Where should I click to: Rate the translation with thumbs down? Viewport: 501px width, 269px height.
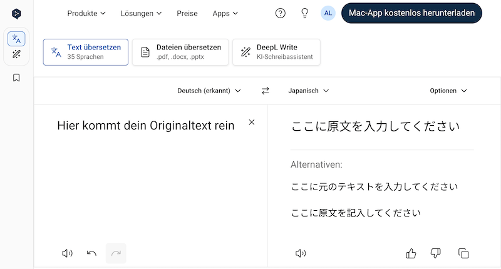click(x=436, y=253)
